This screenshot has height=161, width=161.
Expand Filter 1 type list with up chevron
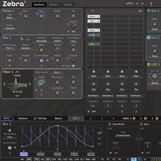(x=17, y=72)
